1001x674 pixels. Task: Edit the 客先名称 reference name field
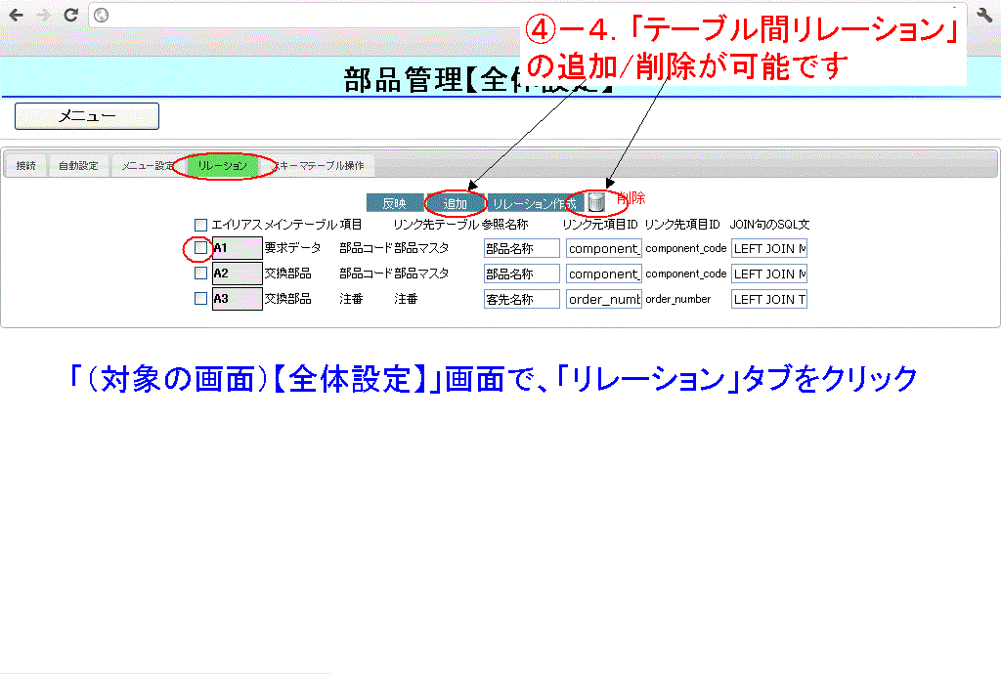point(521,299)
